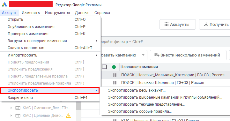
Task: Click pause icon of ПОИСК Целевые_Мальчики_Категории row
Action: pyautogui.click(x=115, y=75)
